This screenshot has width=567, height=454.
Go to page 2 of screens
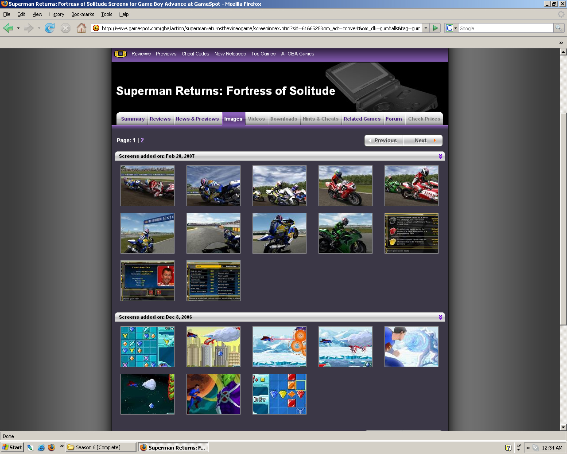click(142, 140)
